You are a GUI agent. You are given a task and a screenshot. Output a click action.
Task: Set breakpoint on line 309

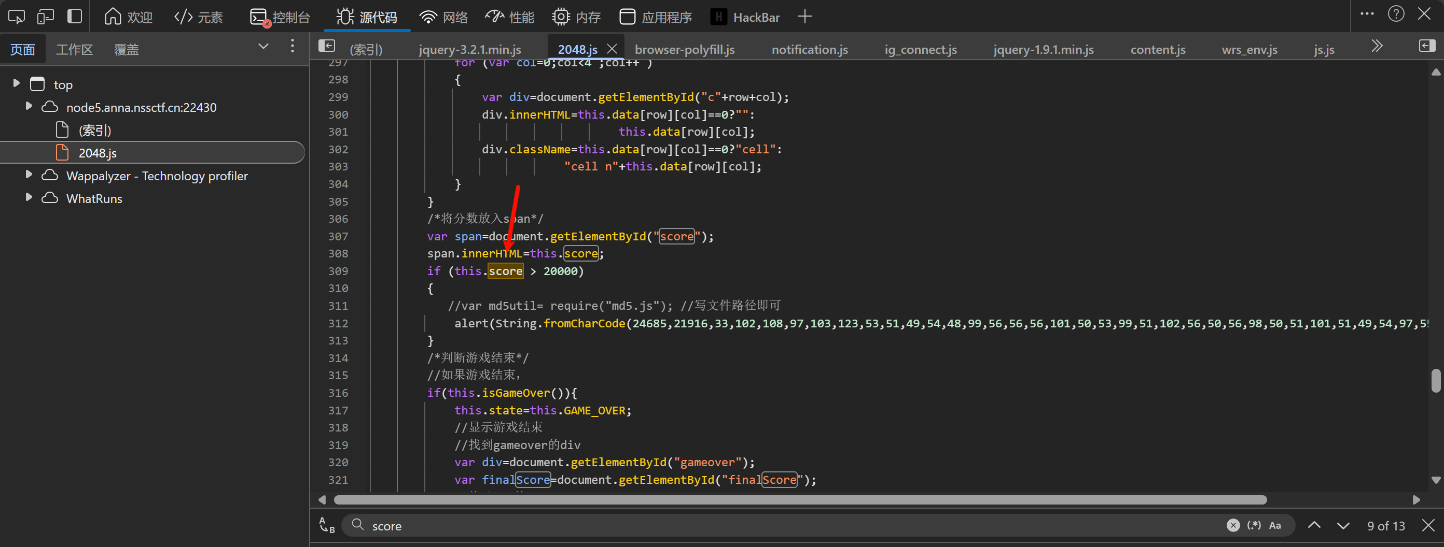click(x=338, y=271)
